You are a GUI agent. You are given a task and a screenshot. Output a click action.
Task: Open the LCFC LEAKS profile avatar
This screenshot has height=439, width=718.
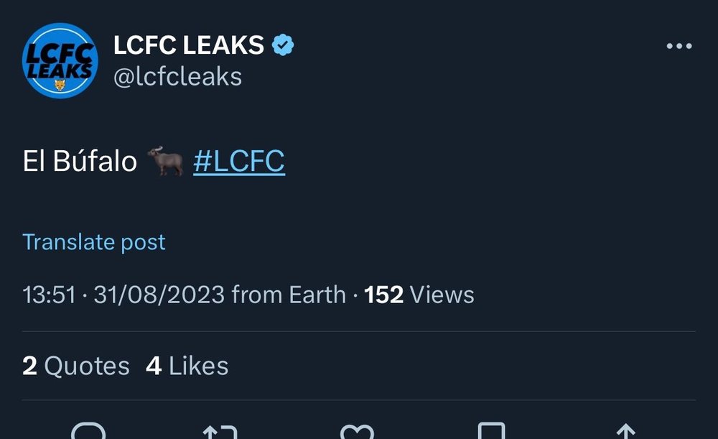(60, 60)
